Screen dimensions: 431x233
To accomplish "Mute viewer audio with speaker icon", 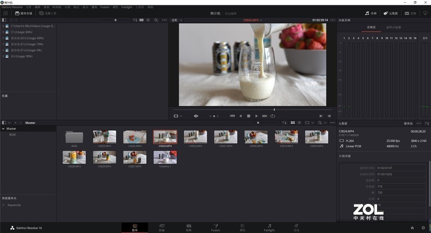I will [196, 116].
